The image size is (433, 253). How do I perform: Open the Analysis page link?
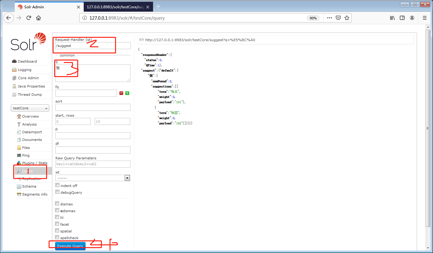point(29,124)
